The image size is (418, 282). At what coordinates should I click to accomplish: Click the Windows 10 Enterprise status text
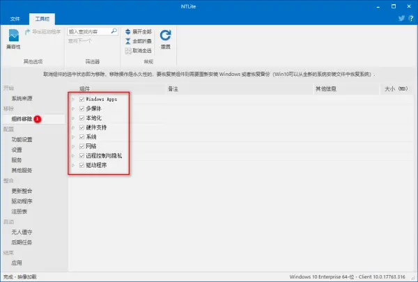348,276
